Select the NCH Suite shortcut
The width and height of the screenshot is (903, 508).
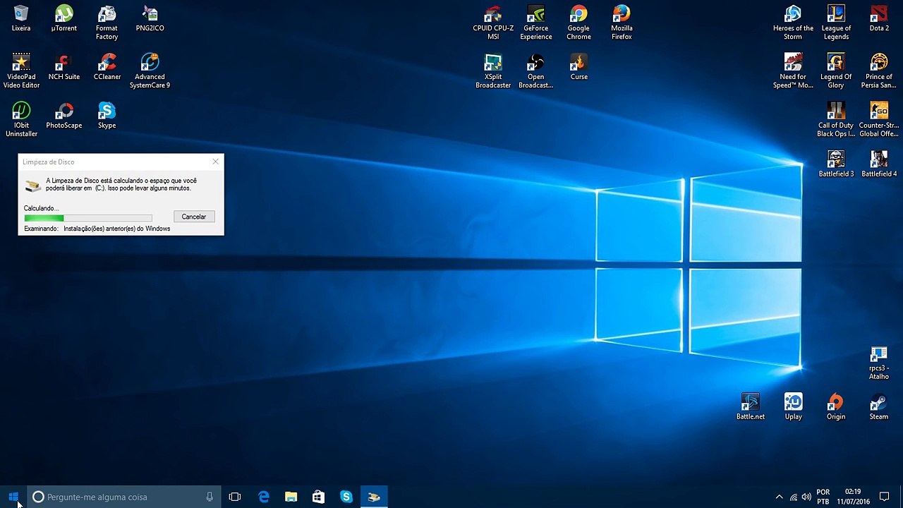64,67
